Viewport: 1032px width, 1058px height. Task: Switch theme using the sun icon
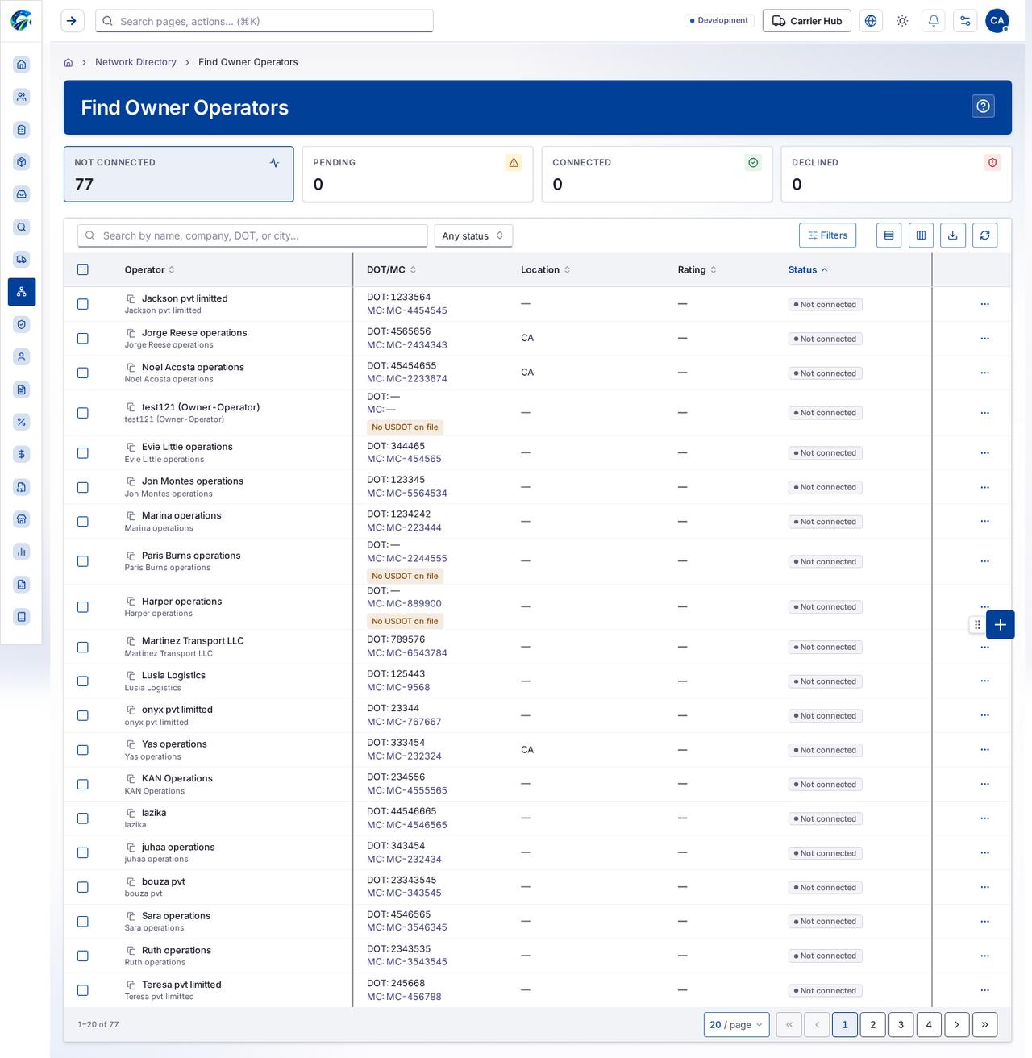point(902,21)
